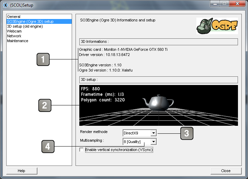Enable vertical synchronization (VSync) checkbox
Image resolution: width=248 pixels, height=179 pixels.
81,150
